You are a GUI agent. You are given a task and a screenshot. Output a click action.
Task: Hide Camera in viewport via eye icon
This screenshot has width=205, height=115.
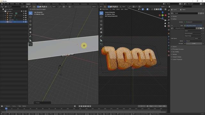point(24,13)
